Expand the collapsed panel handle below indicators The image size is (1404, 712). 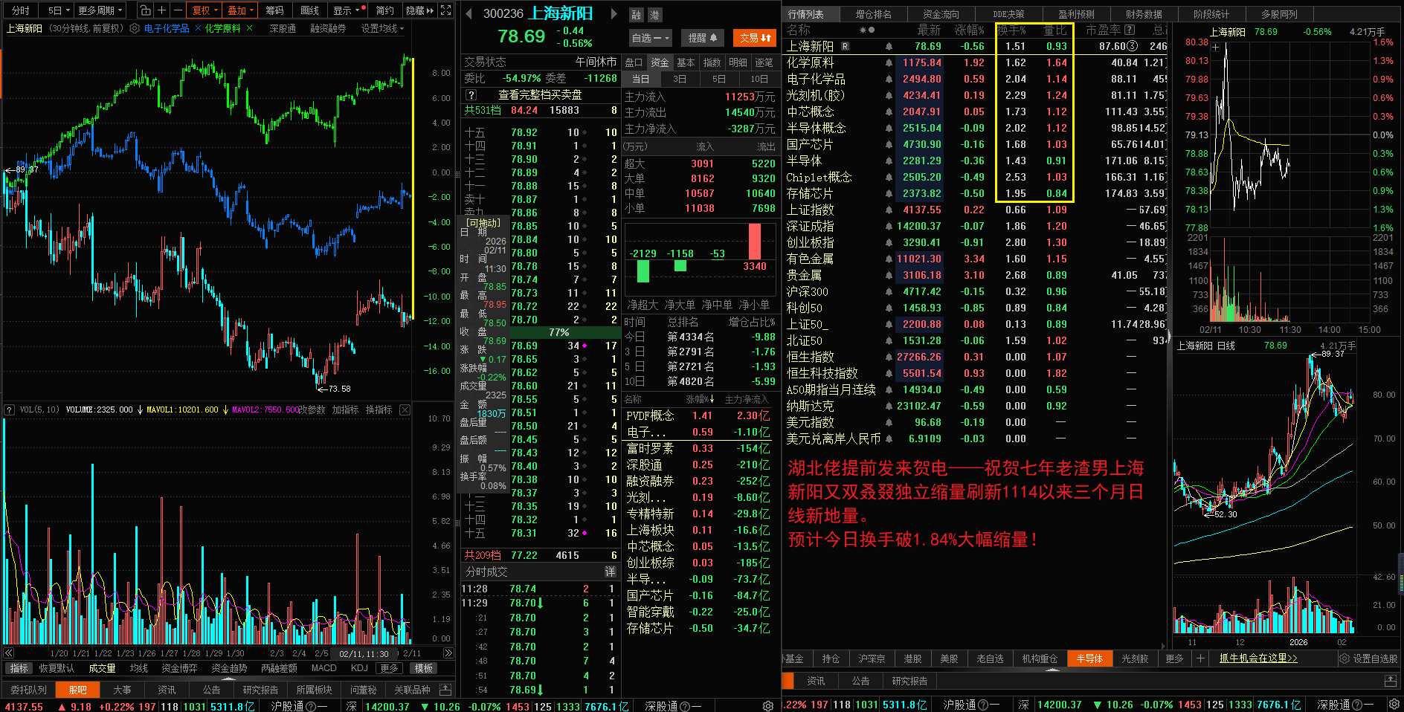pyautogui.click(x=228, y=679)
